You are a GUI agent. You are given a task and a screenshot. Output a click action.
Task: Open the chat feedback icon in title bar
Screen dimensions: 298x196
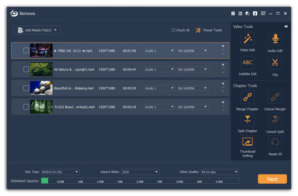247,14
